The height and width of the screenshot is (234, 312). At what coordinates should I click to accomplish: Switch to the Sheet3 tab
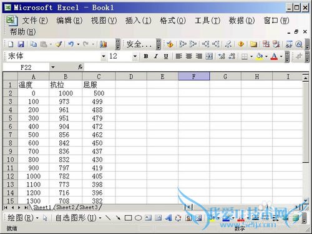tap(89, 207)
